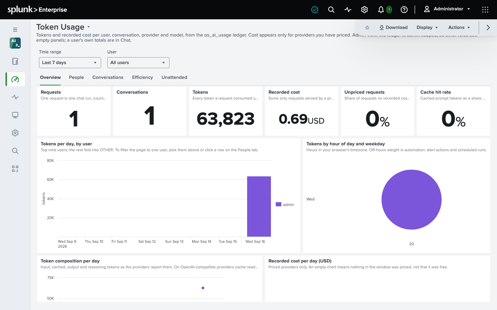Open the notifications bell with badge
This screenshot has height=310, width=497.
click(x=384, y=10)
